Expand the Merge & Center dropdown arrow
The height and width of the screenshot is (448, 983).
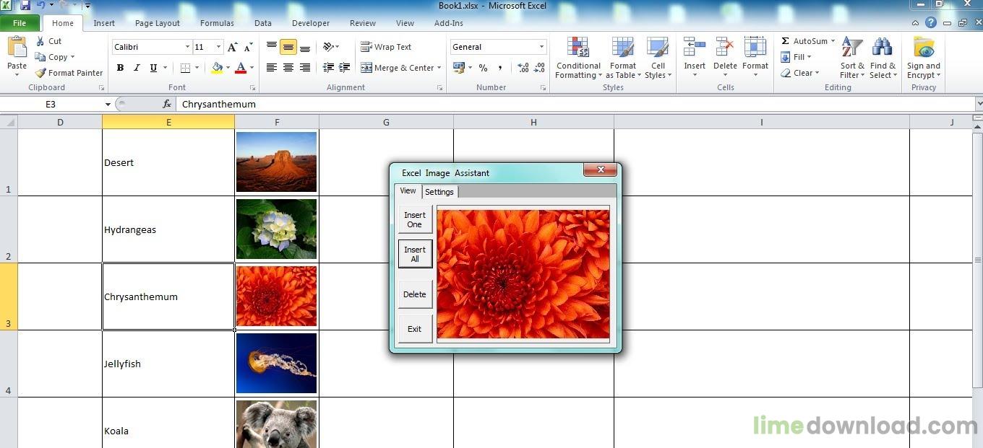point(439,68)
